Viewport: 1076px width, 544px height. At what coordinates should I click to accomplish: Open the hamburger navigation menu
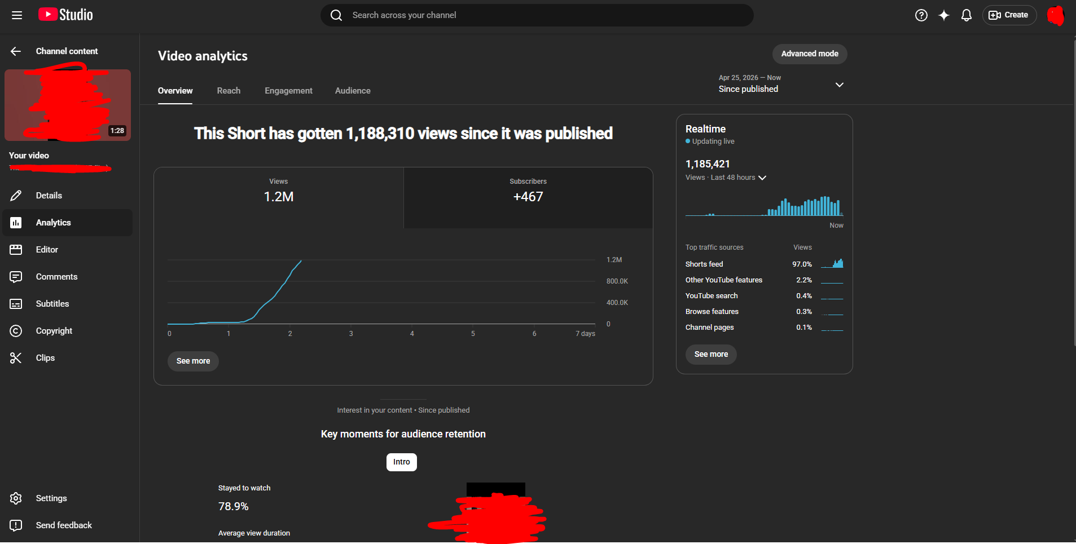point(17,15)
